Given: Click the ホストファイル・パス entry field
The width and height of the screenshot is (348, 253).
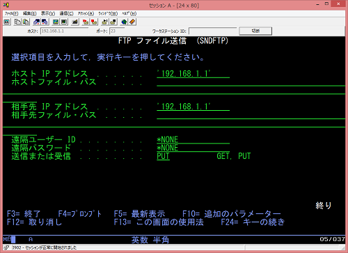Looking at the screenshot, I should tap(251, 82).
